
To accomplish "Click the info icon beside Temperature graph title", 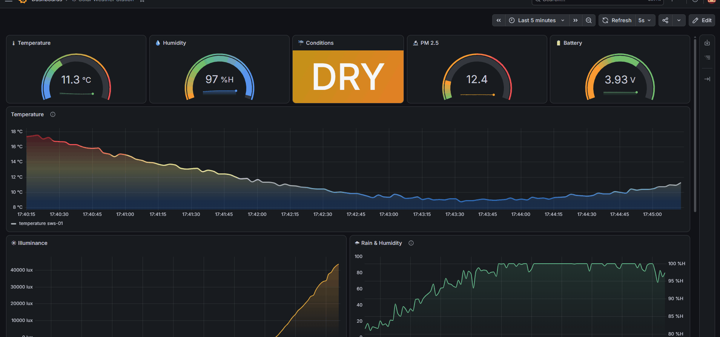I will click(53, 114).
